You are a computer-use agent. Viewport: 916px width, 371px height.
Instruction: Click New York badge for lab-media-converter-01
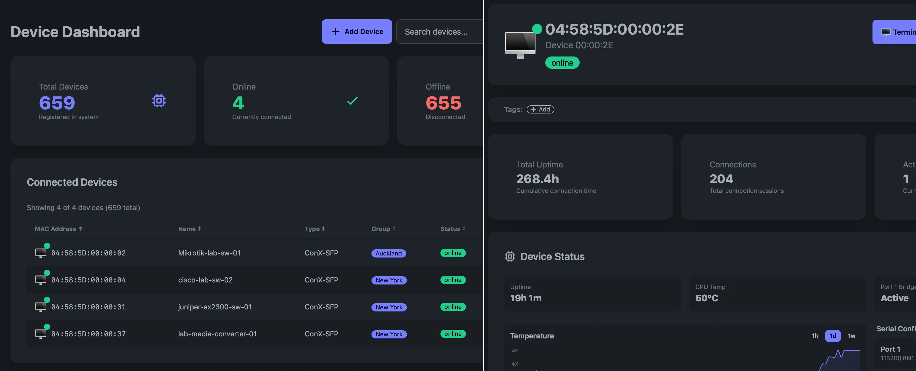[x=389, y=334]
